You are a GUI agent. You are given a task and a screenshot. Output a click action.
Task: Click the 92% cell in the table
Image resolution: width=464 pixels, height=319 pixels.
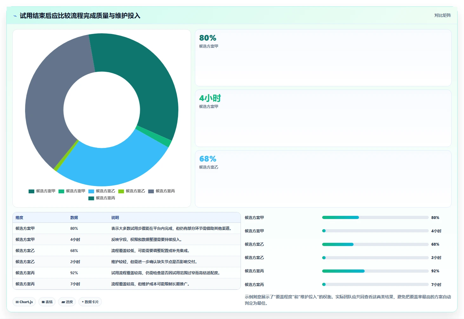[74, 273]
